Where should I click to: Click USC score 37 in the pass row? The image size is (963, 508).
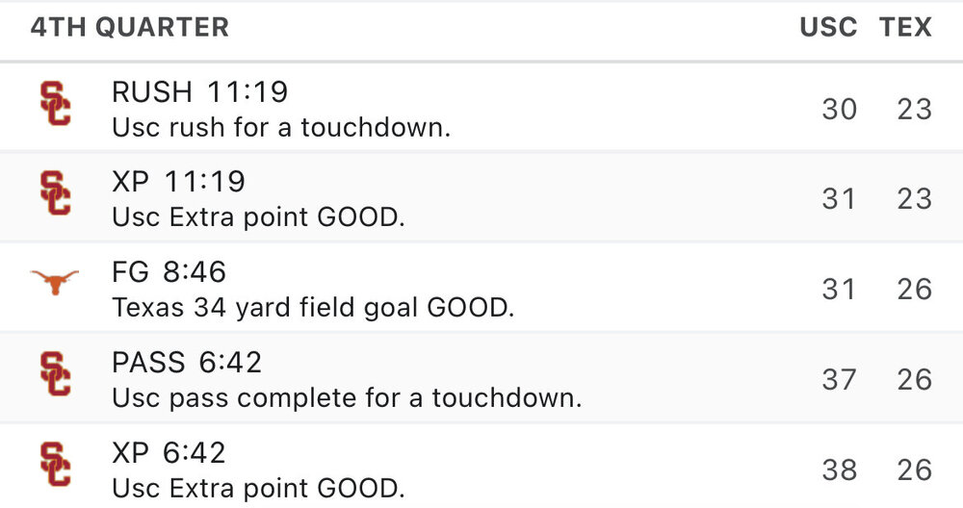pyautogui.click(x=839, y=380)
